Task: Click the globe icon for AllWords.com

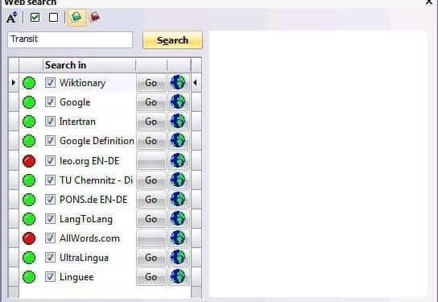Action: click(x=178, y=238)
